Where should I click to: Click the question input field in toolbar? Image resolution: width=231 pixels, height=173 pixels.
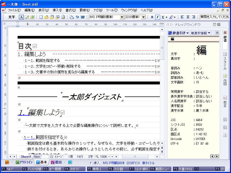(x=215, y=17)
